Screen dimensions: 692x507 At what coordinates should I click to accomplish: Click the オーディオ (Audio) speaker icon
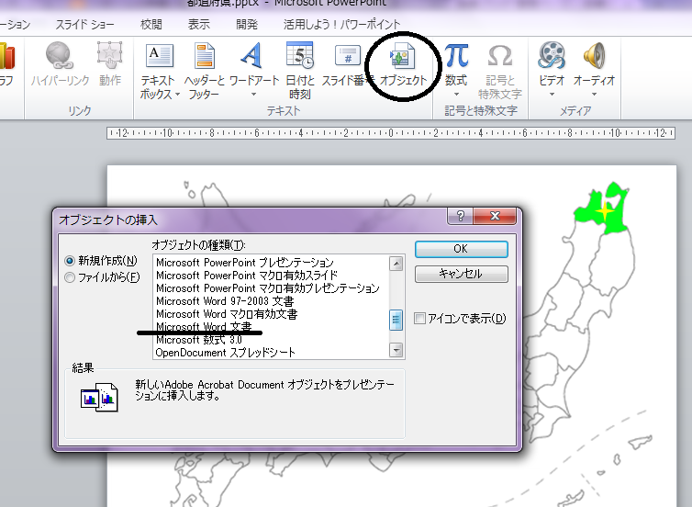pyautogui.click(x=594, y=56)
